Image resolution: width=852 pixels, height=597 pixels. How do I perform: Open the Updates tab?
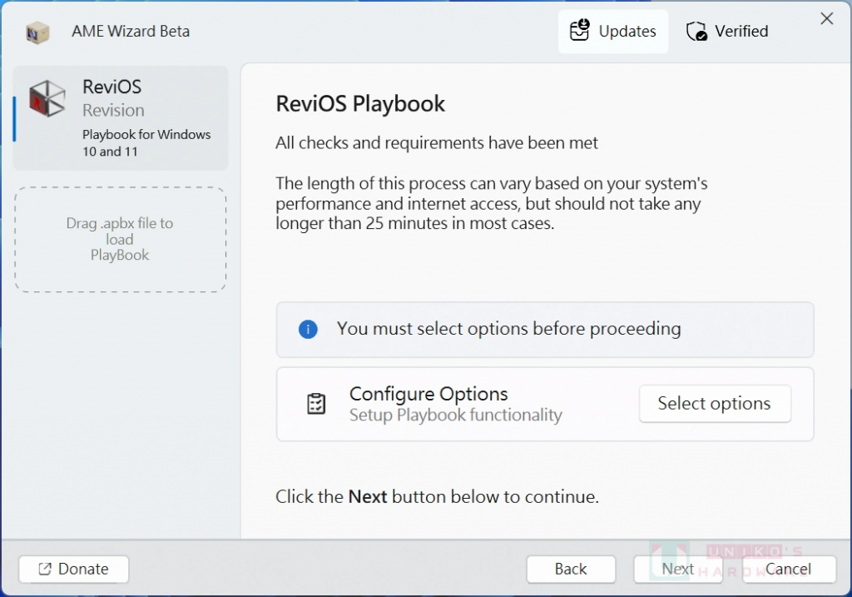coord(613,32)
